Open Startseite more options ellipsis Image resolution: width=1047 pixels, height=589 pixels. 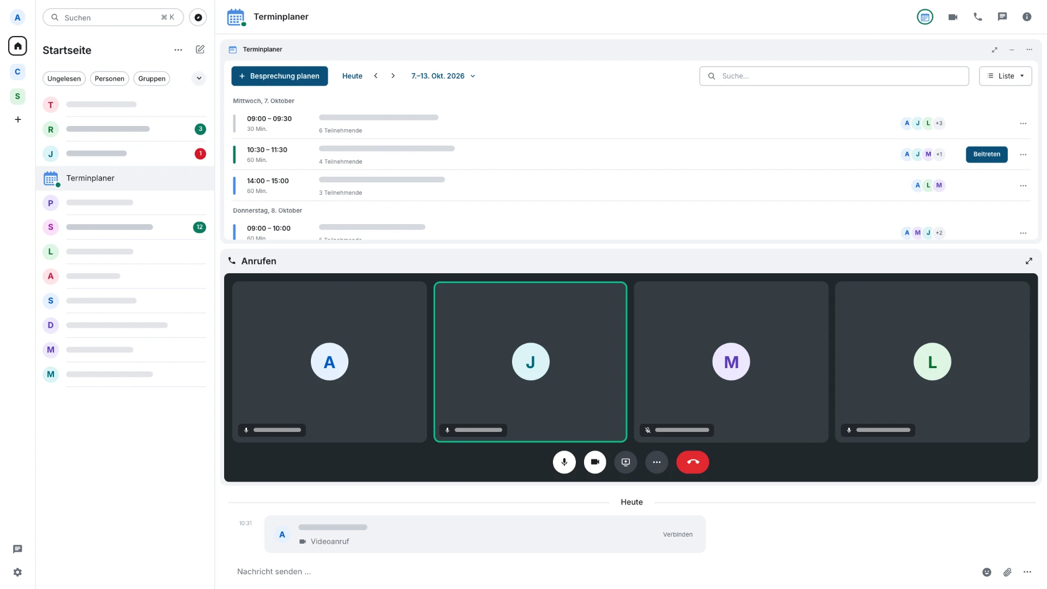(x=178, y=50)
